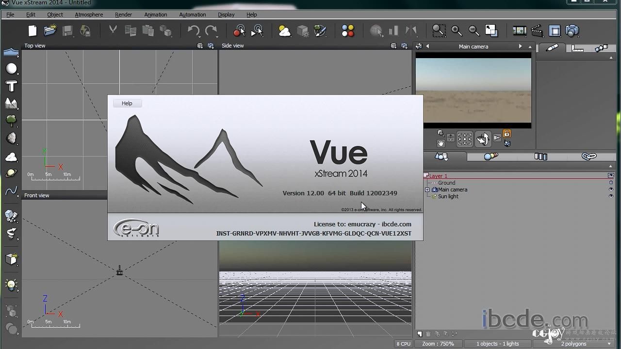Add a light bulb light source
The height and width of the screenshot is (349, 621).
(11, 285)
